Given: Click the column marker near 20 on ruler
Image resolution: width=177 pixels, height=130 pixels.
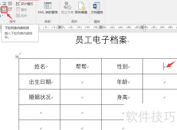Looking at the screenshot, I should [x=101, y=27].
